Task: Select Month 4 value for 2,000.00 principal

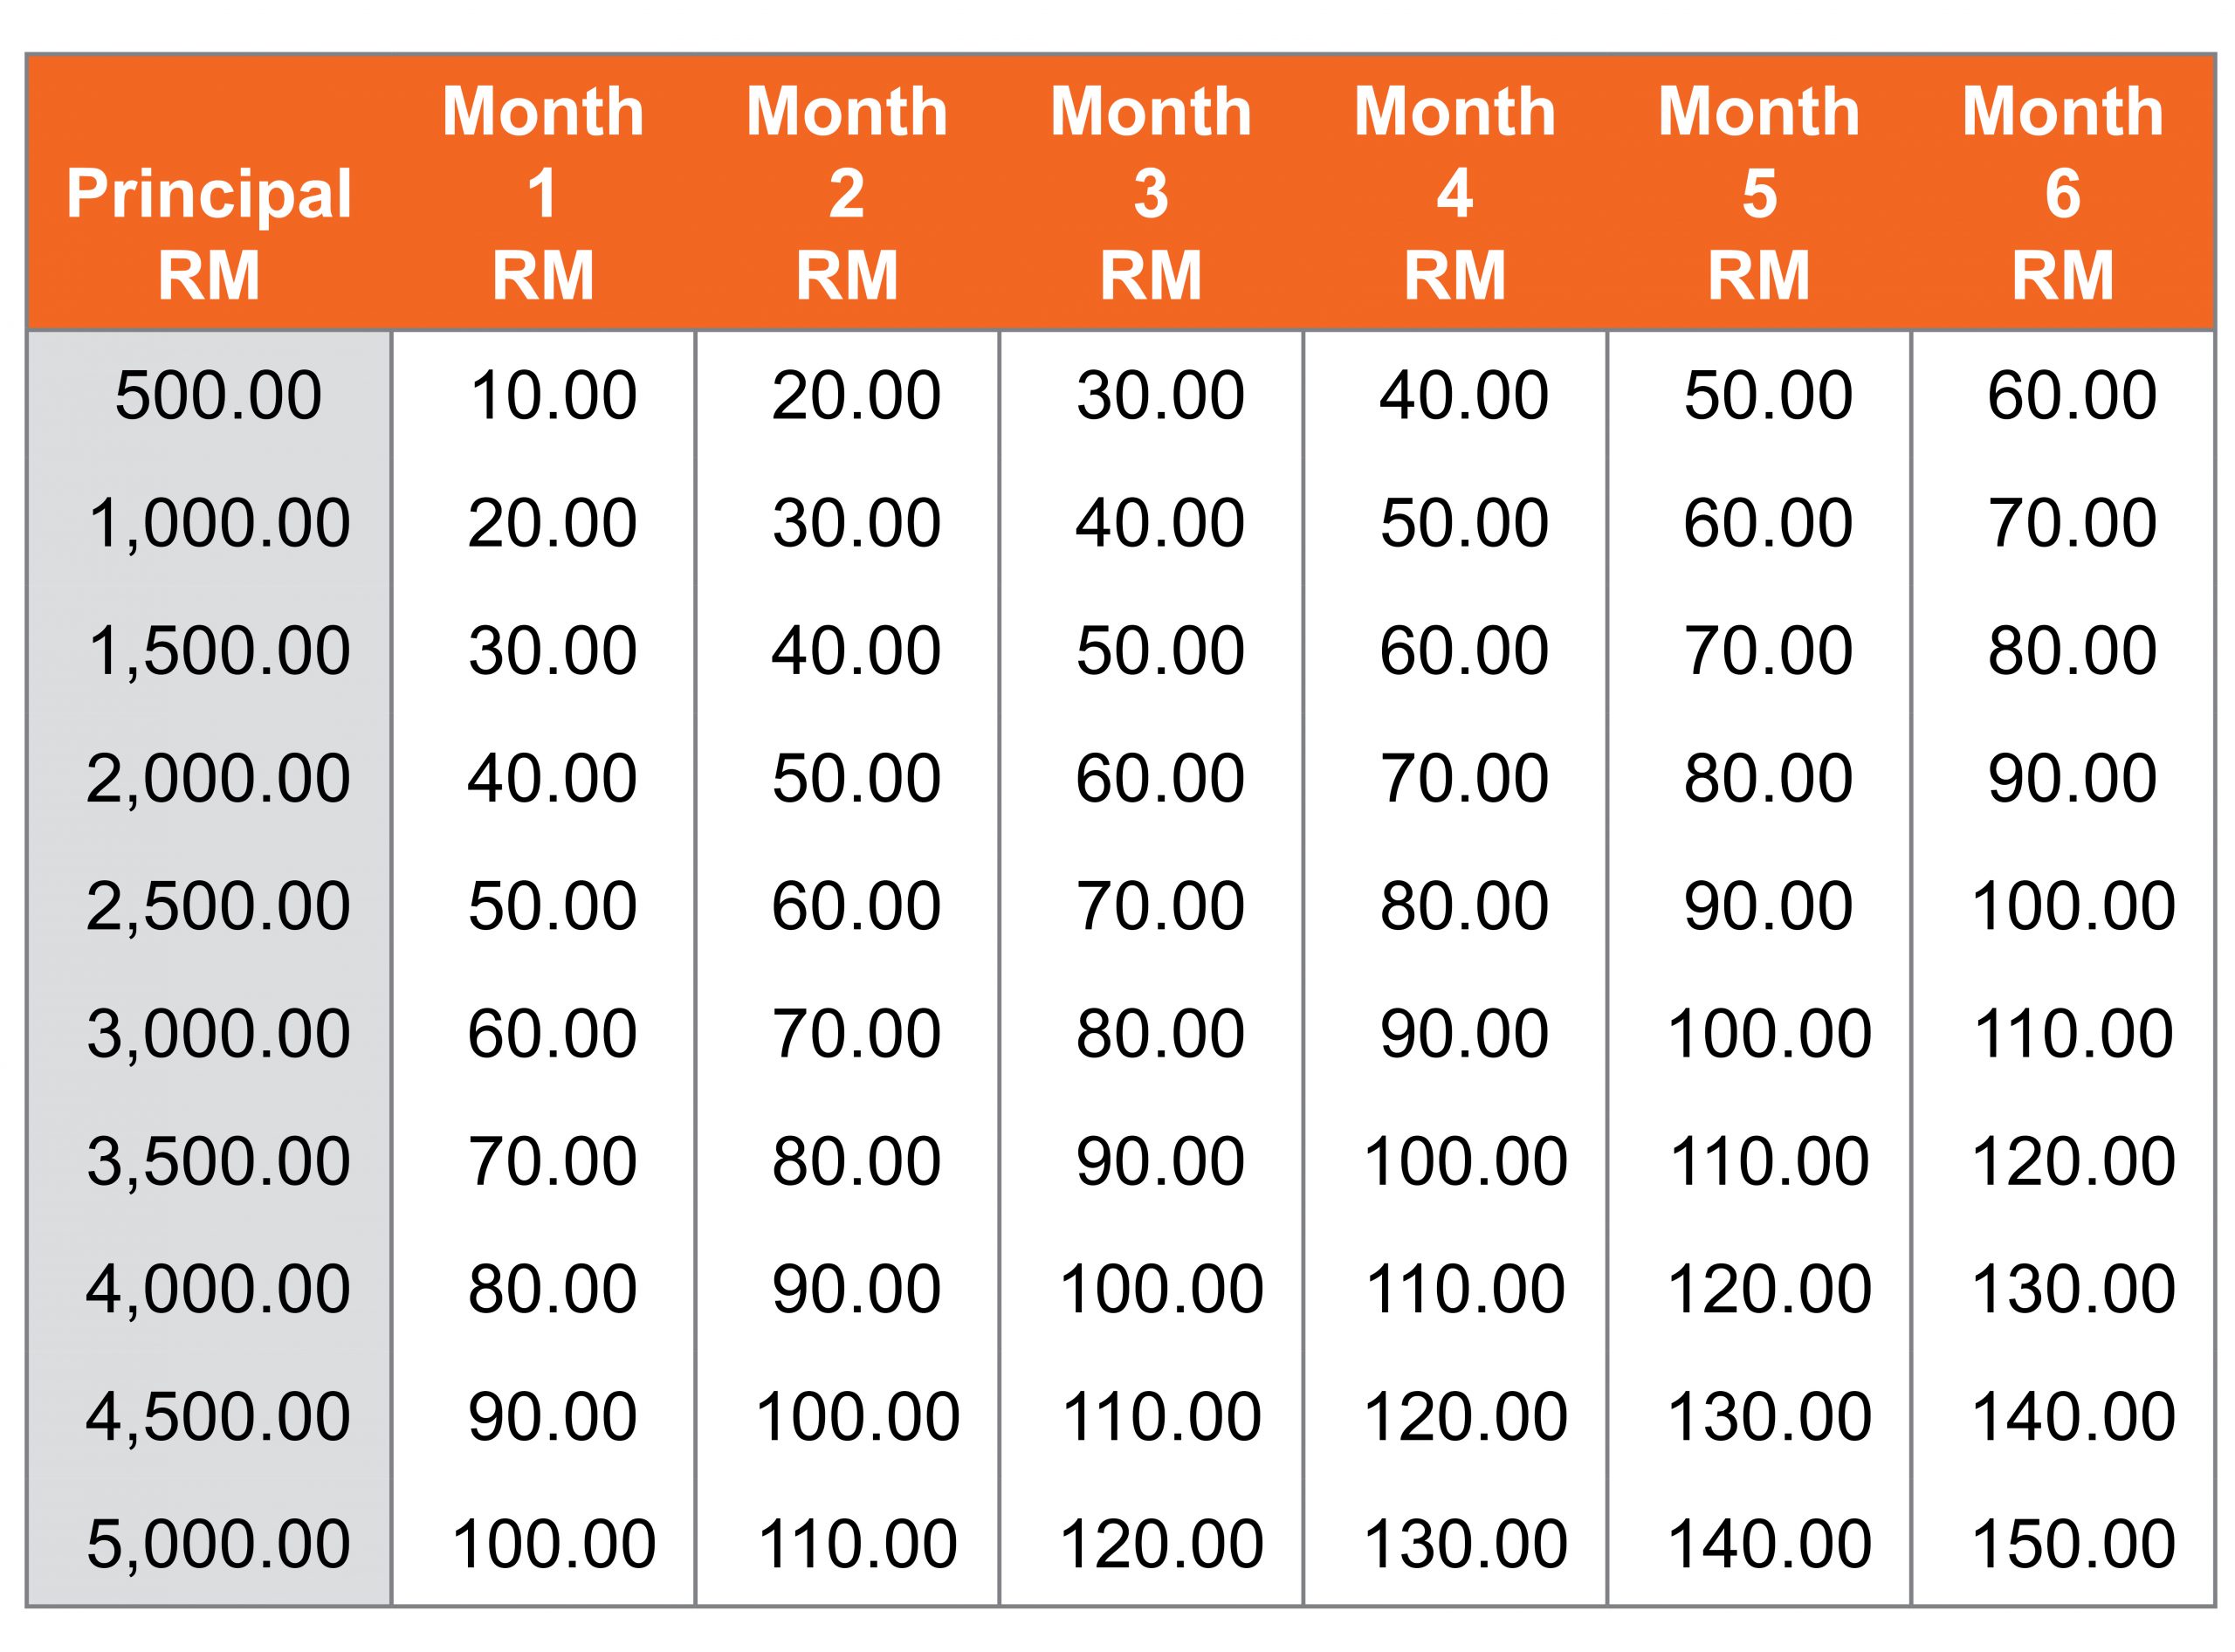Action: (x=1465, y=778)
